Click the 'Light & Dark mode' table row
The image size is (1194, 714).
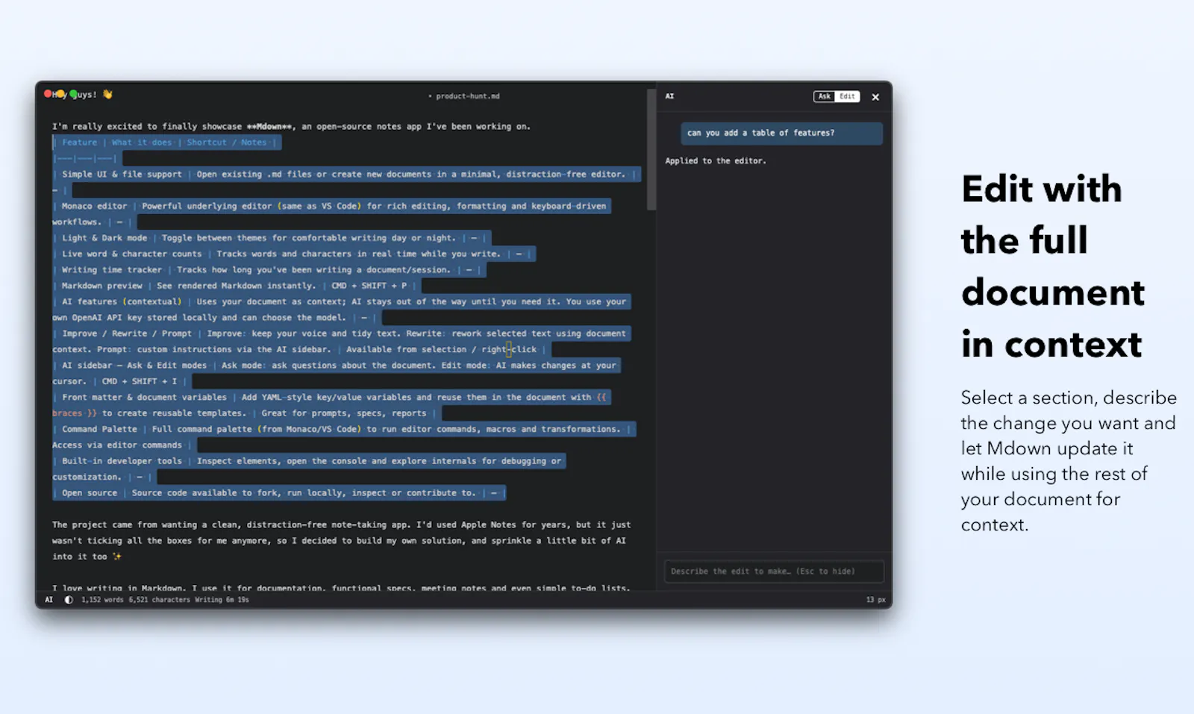pyautogui.click(x=271, y=238)
